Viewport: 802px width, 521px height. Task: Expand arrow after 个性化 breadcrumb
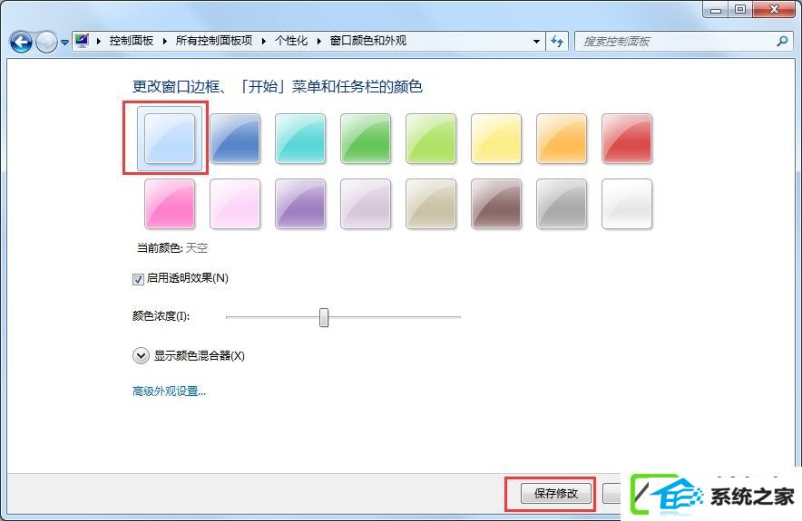pyautogui.click(x=319, y=41)
